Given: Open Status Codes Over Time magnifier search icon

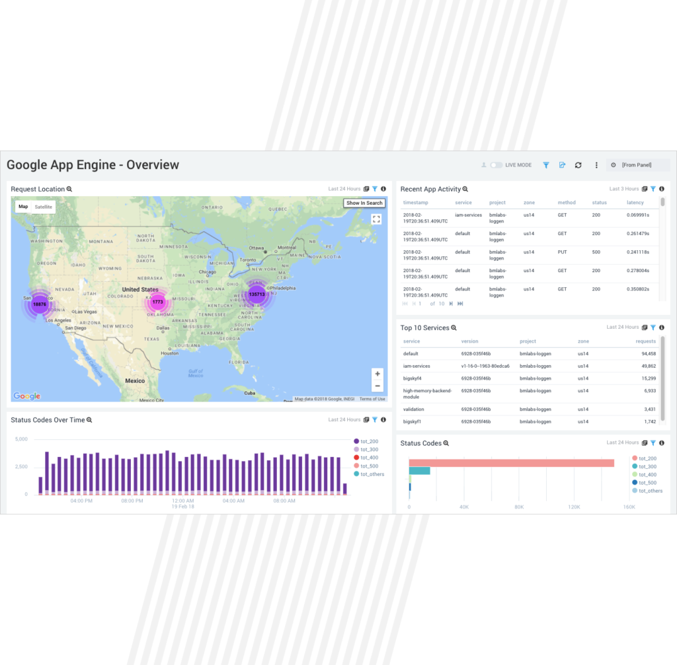Looking at the screenshot, I should pyautogui.click(x=89, y=420).
